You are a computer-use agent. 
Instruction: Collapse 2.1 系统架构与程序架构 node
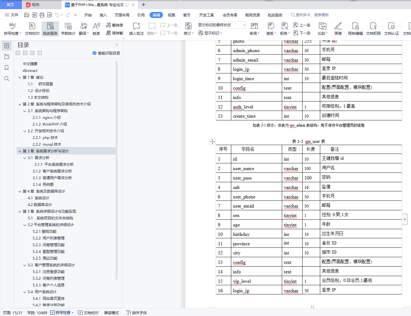(x=25, y=111)
